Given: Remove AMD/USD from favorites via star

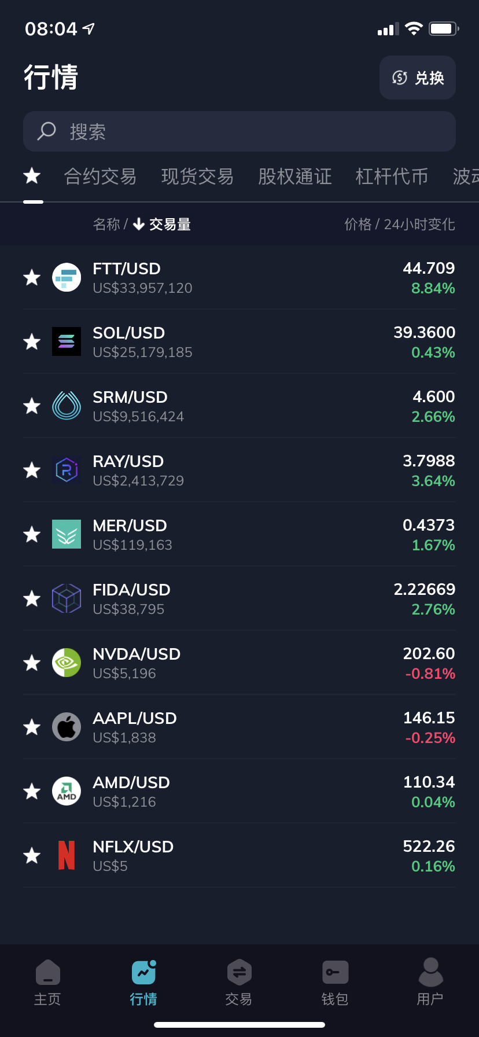Looking at the screenshot, I should pyautogui.click(x=32, y=791).
